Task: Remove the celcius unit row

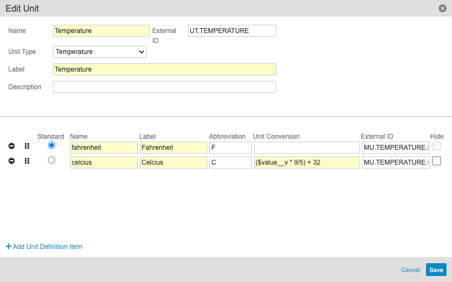Action: coord(12,161)
